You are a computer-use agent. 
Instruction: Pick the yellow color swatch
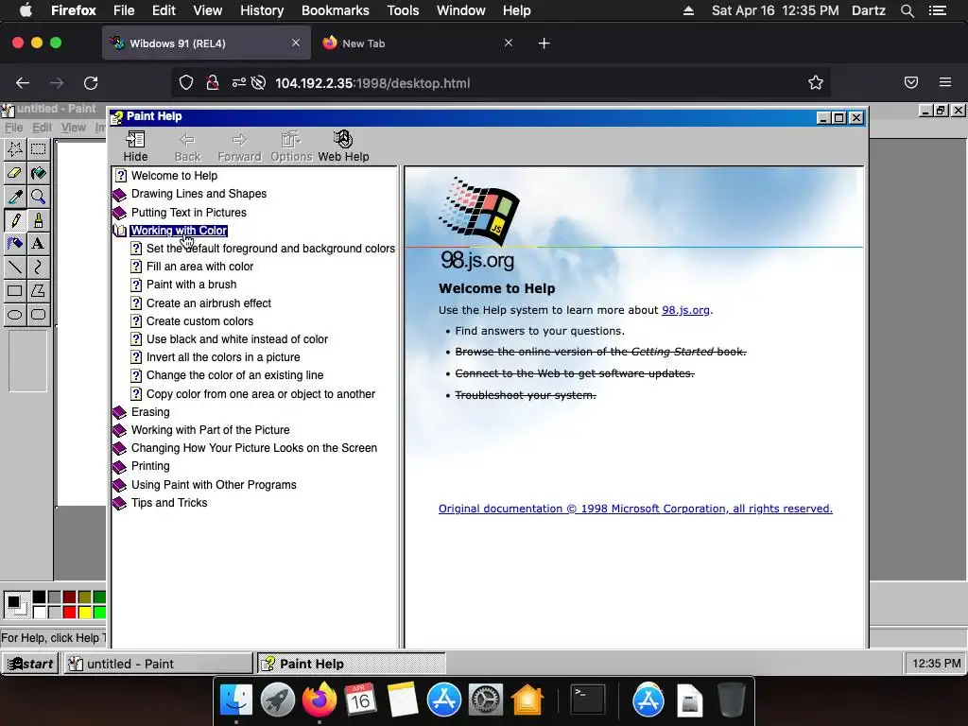85,613
